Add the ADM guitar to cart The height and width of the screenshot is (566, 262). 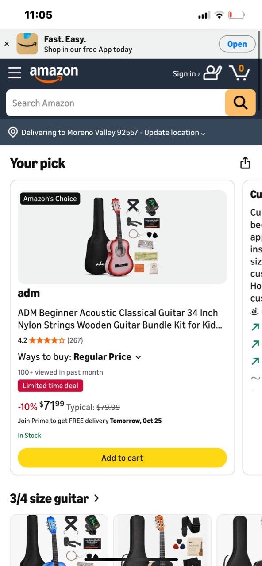122,458
